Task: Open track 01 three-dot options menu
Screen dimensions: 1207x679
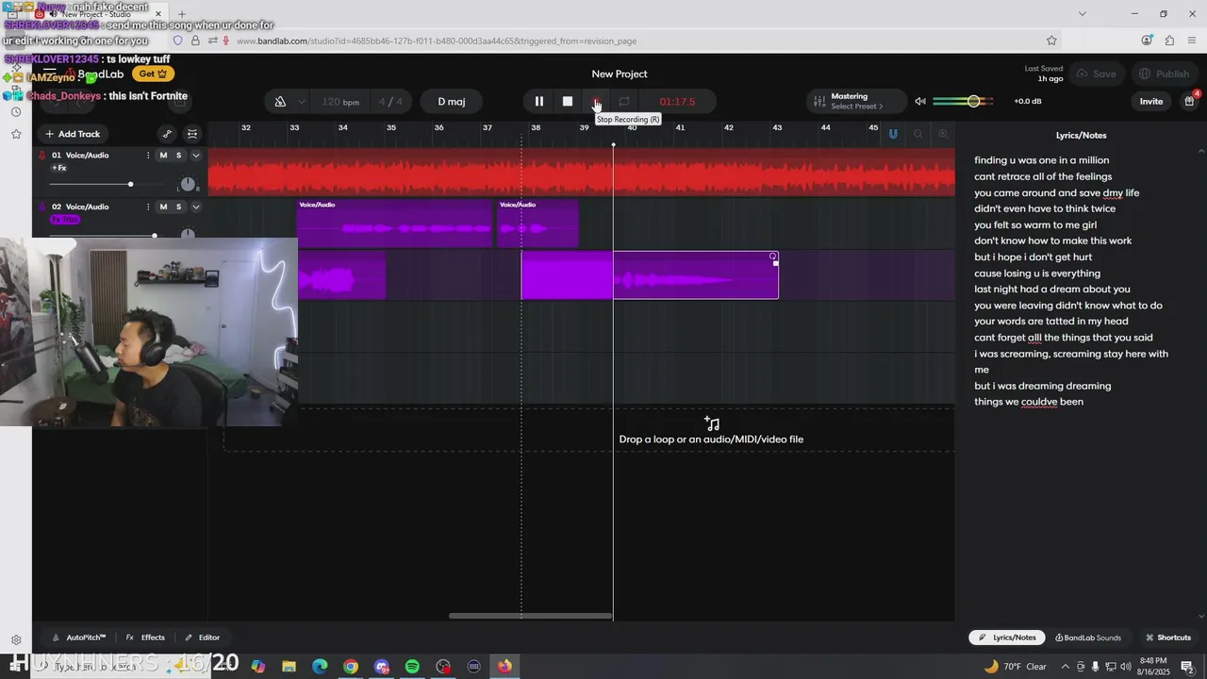Action: coord(148,155)
